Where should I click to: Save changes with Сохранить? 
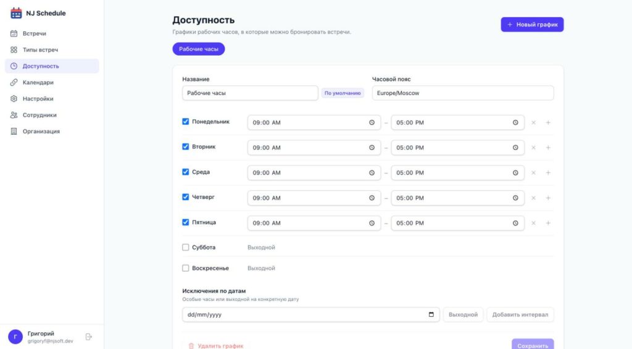[x=533, y=345]
